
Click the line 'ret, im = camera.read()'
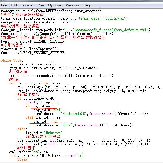(32, 64)
